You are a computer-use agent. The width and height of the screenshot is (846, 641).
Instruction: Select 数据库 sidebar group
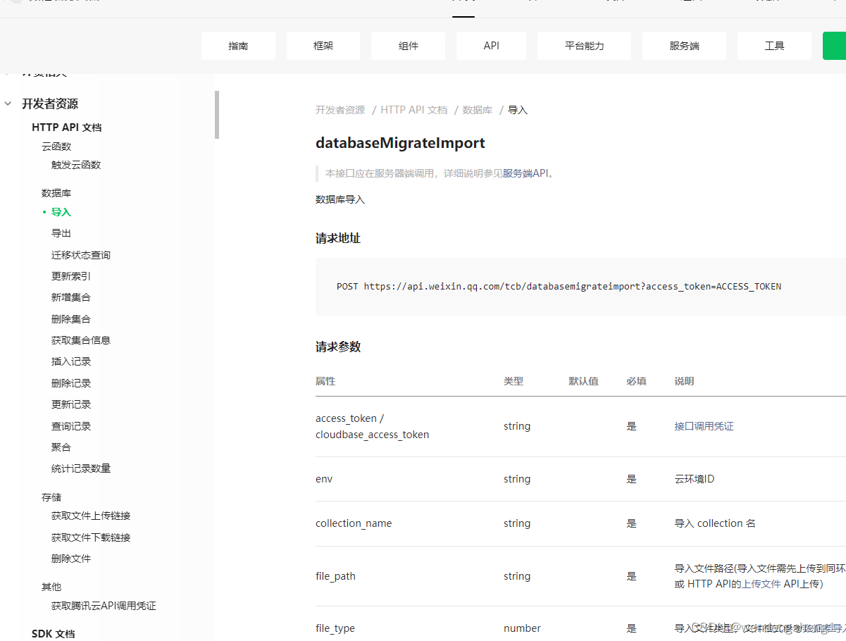coord(56,193)
